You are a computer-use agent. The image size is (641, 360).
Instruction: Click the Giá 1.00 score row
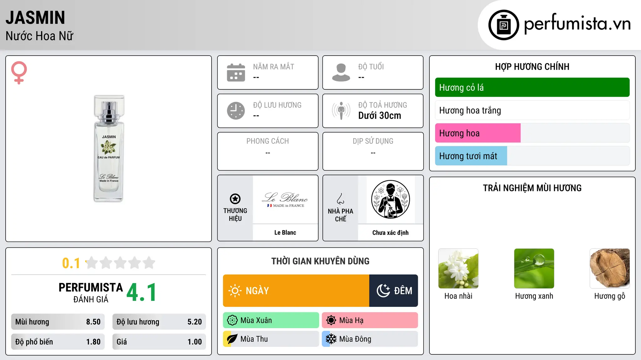(x=159, y=342)
